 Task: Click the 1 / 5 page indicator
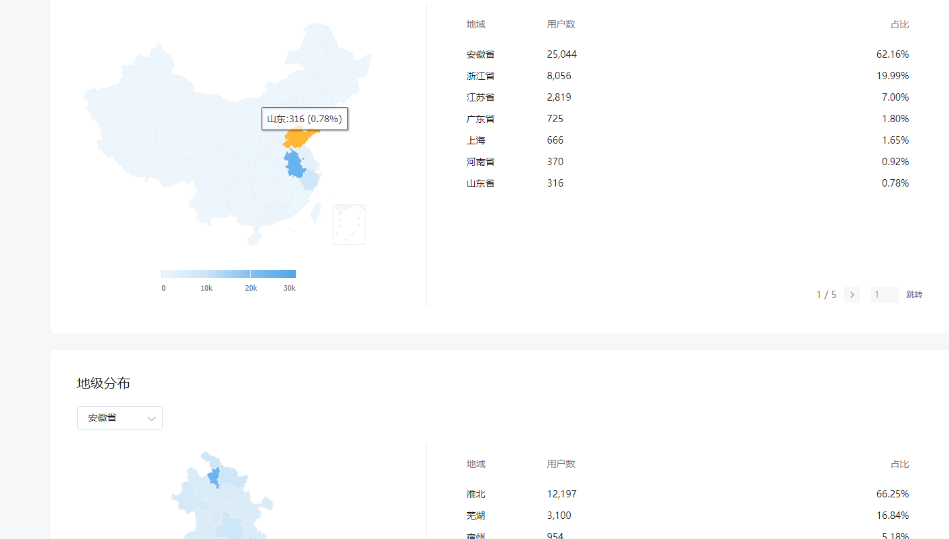tap(826, 295)
